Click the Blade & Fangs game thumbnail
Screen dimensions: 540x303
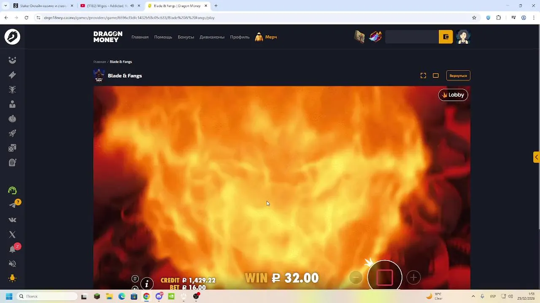click(99, 76)
